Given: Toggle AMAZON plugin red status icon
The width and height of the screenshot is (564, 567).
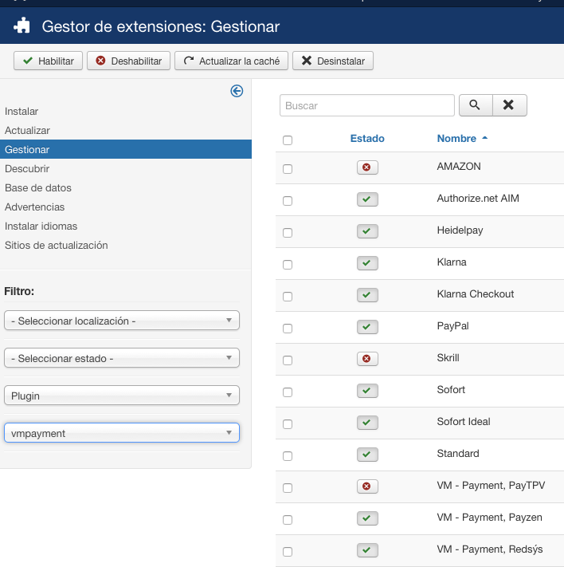Looking at the screenshot, I should [x=367, y=167].
